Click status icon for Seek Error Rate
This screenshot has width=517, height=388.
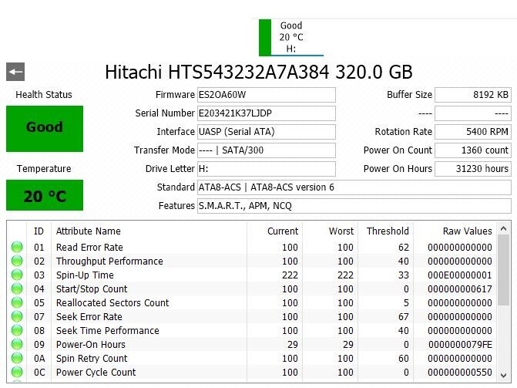tap(17, 316)
